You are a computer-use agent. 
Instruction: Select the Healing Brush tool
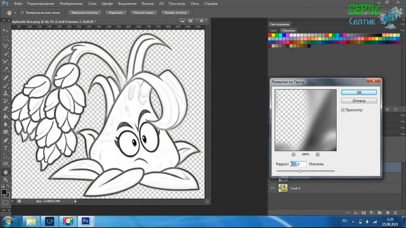6,77
